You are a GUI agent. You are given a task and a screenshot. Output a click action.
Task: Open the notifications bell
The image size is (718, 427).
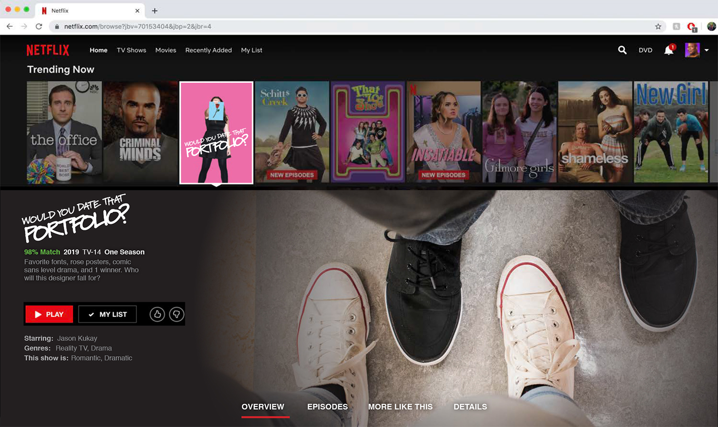(669, 50)
